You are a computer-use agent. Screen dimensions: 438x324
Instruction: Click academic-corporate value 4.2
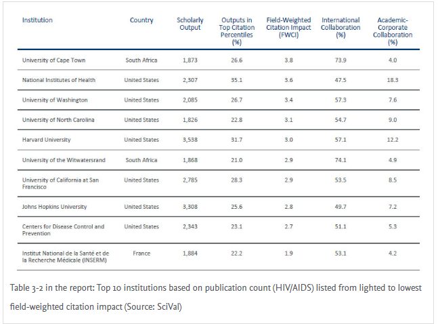click(393, 254)
